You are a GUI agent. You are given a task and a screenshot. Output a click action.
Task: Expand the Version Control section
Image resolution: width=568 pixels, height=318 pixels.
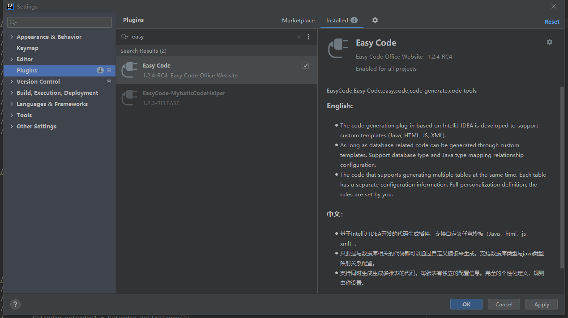(12, 81)
